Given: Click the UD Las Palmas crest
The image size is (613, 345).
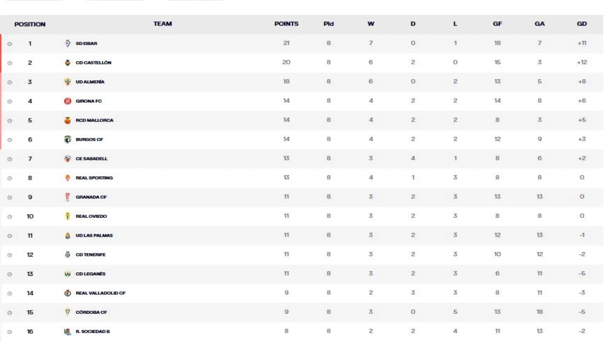Looking at the screenshot, I should pos(67,235).
